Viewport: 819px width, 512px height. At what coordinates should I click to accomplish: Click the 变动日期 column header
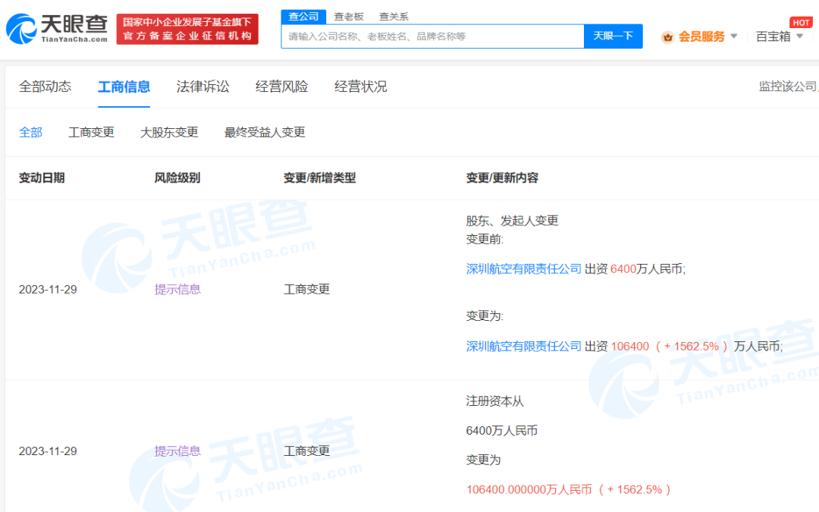tap(42, 178)
